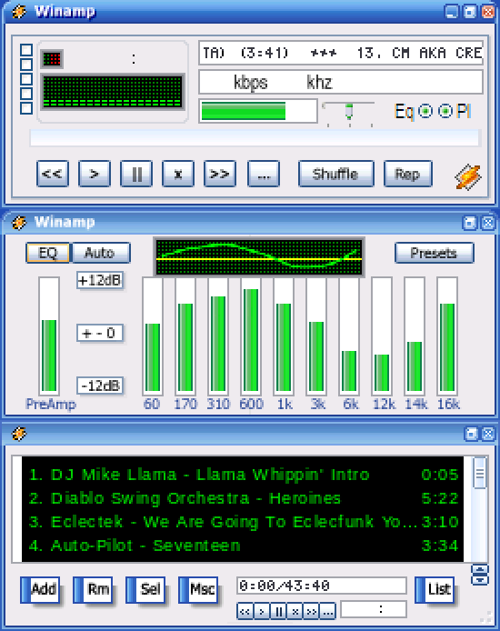500x631 pixels.
Task: Click the title bar icon of the playlist window
Action: pos(18,434)
